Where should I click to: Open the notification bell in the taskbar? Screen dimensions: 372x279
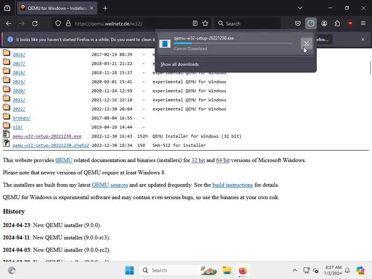click(347, 270)
